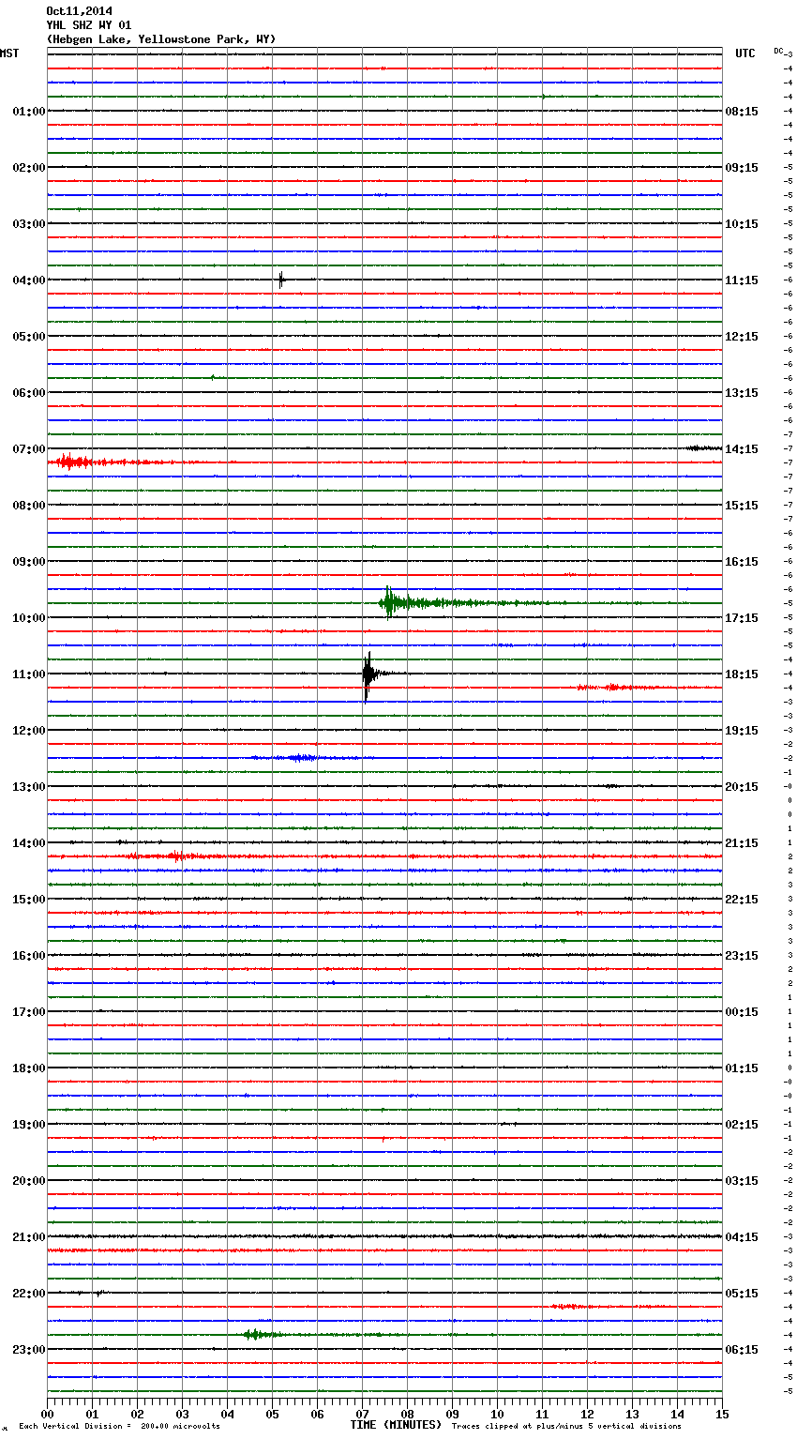Select the 04:00 MST time label
Screen dimensions: 797x1439
point(29,280)
